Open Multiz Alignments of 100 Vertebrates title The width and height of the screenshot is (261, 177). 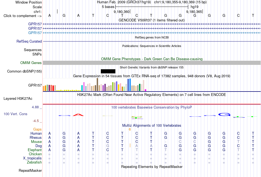pos(152,125)
